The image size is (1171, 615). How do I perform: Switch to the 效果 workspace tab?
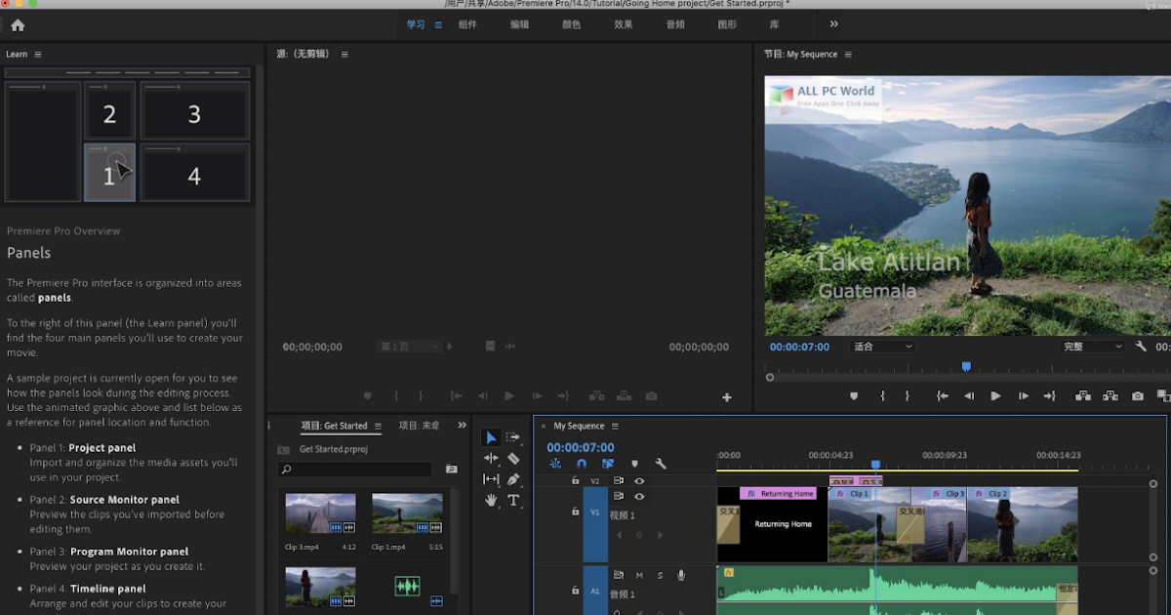click(x=624, y=23)
